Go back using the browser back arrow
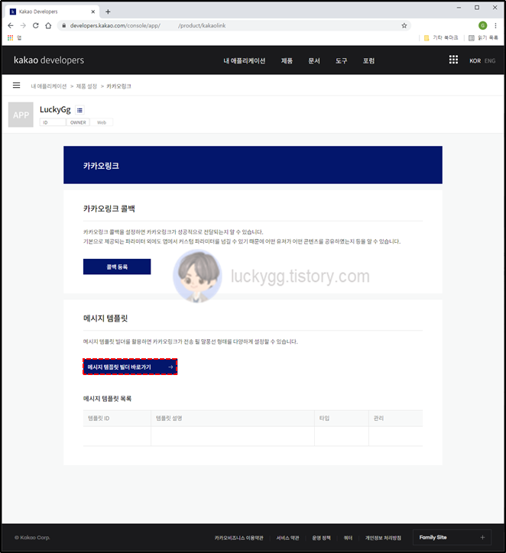Viewport: 506px width, 553px height. tap(11, 25)
